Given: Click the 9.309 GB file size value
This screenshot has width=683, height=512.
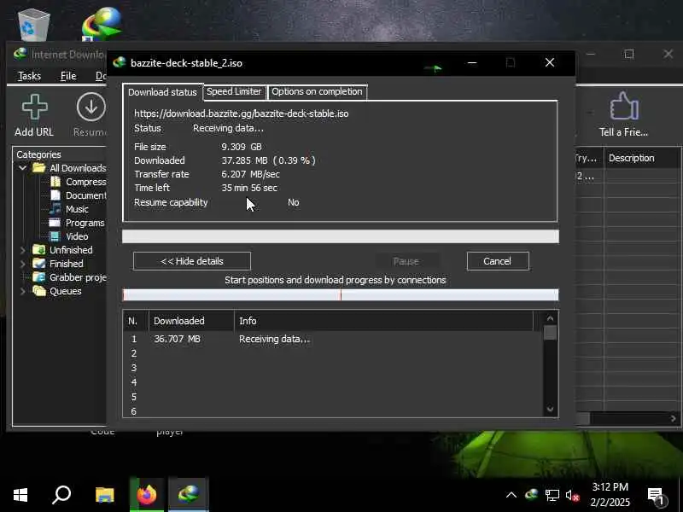Looking at the screenshot, I should click(x=242, y=147).
